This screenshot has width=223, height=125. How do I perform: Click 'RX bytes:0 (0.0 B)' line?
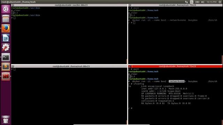[x=166, y=103]
